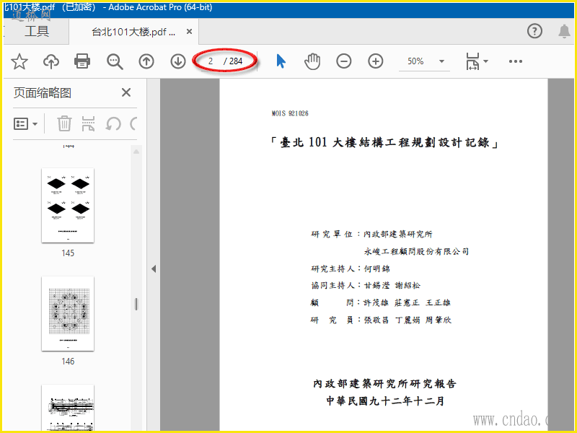Click the 页面缩略图 panel title
Image resolution: width=577 pixels, height=433 pixels.
point(43,93)
